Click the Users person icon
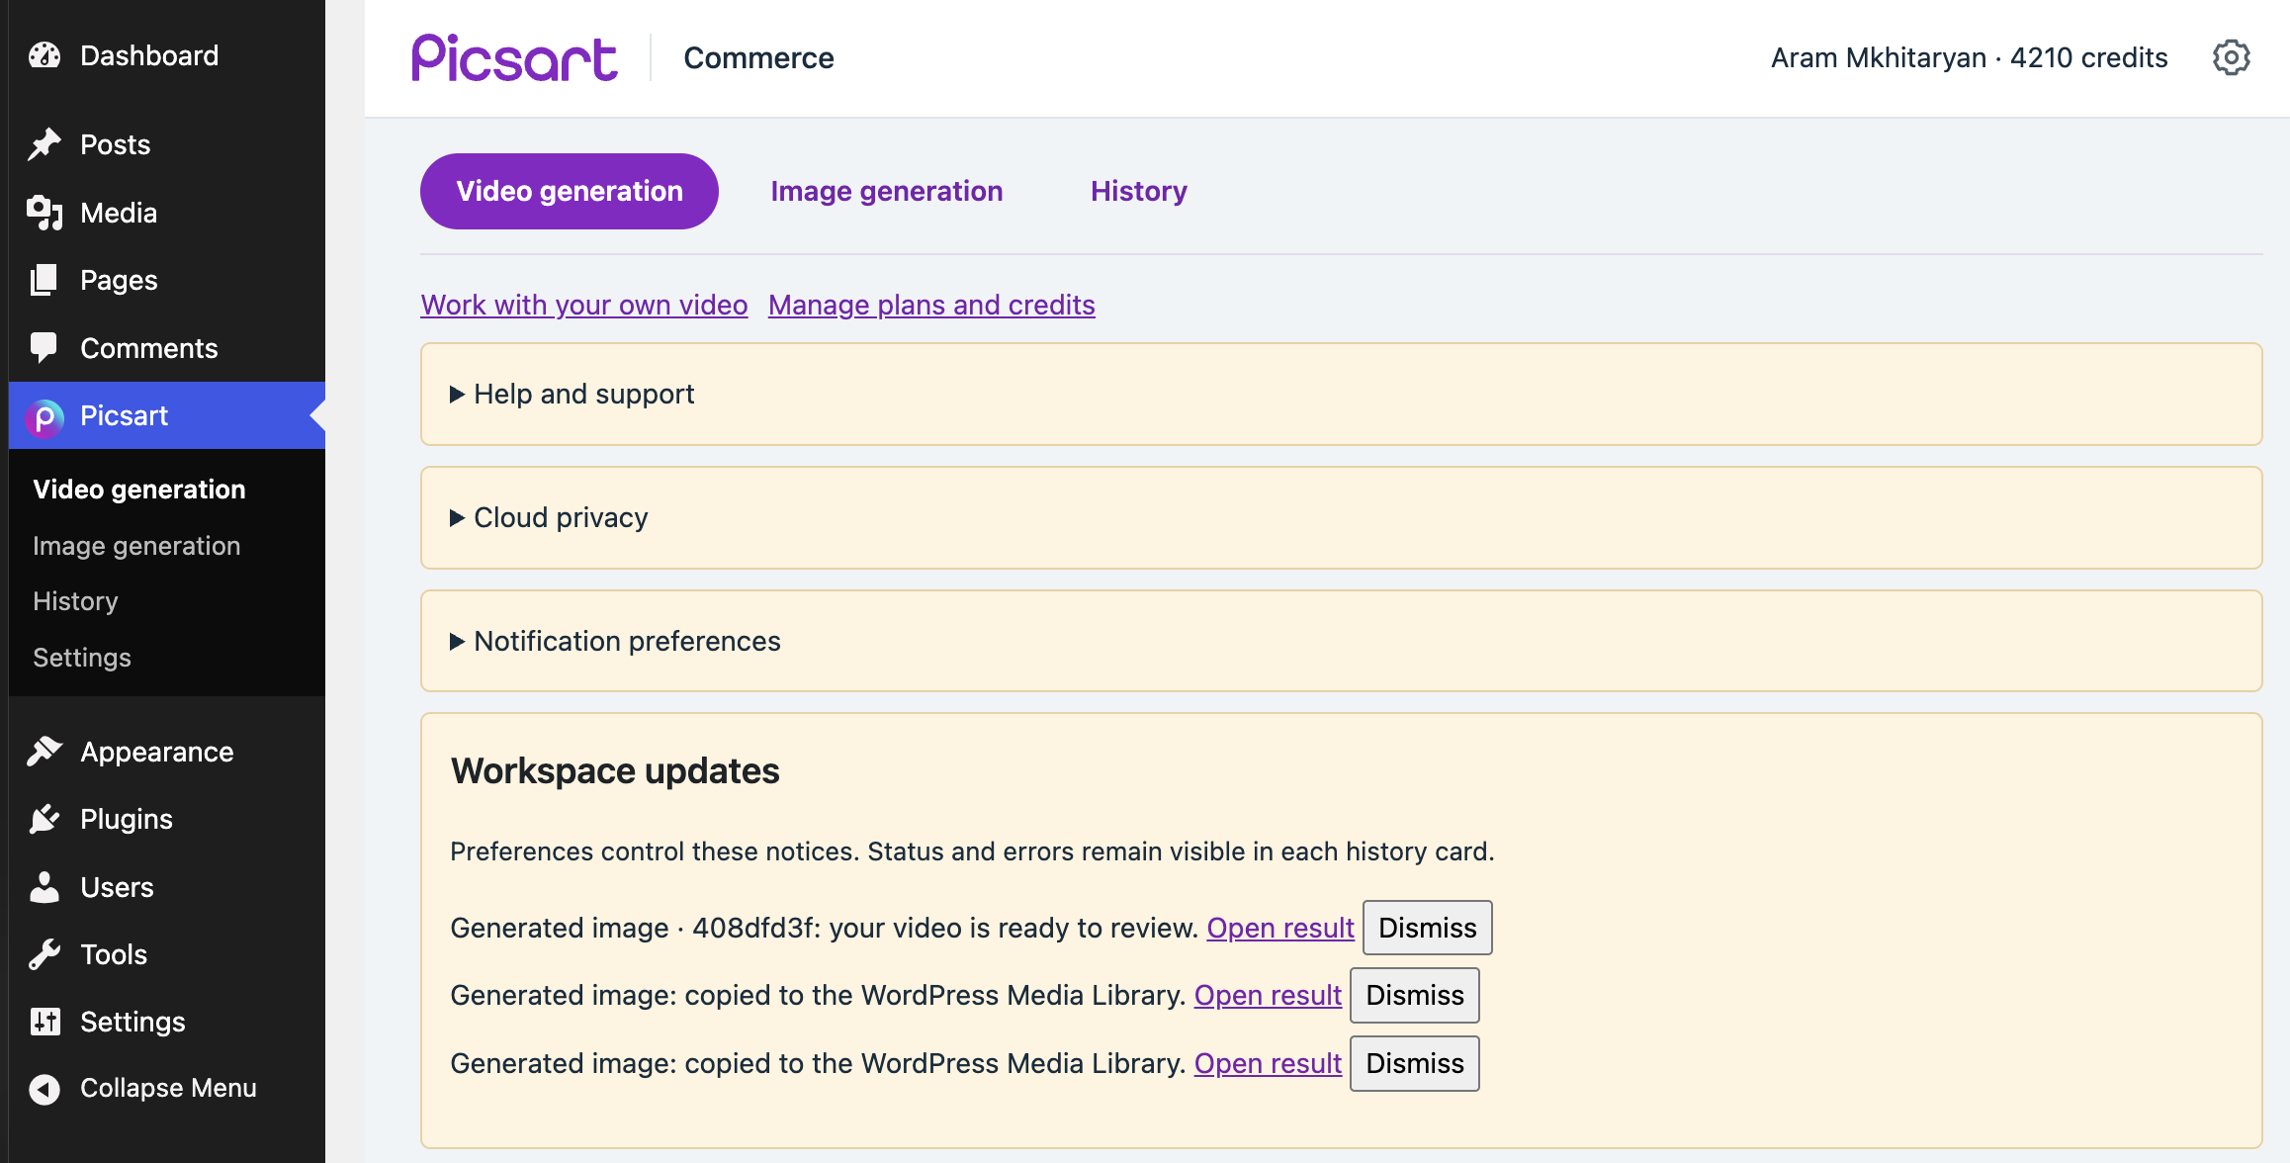Image resolution: width=2290 pixels, height=1163 pixels. tap(44, 887)
